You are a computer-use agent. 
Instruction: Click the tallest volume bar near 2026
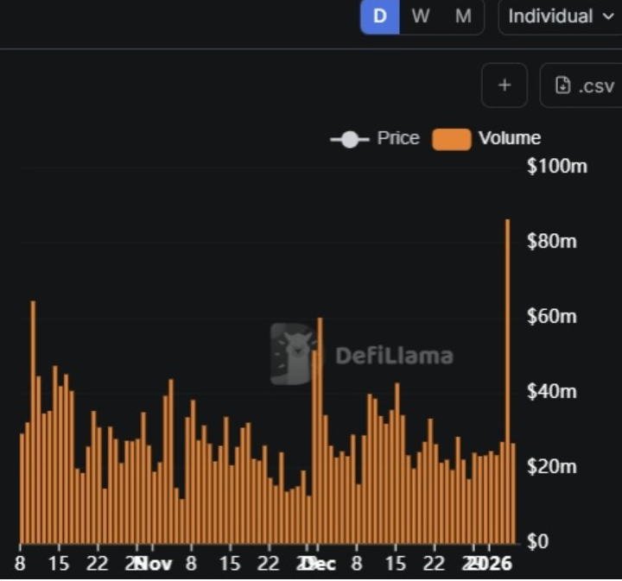click(507, 382)
